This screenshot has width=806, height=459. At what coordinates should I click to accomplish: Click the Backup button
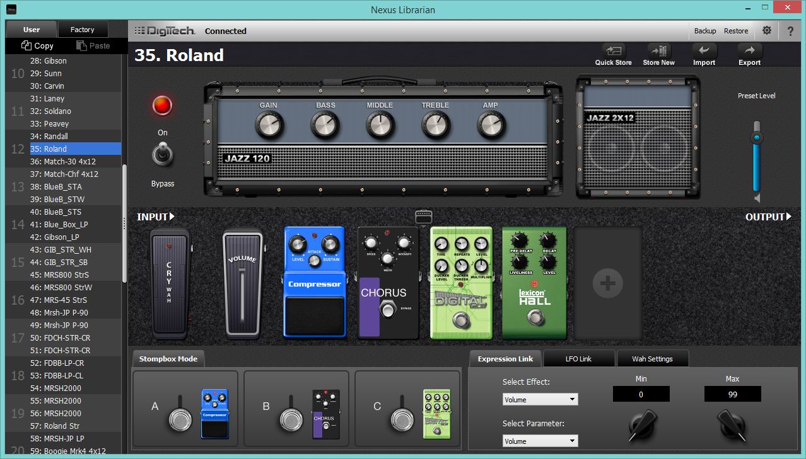pos(705,31)
